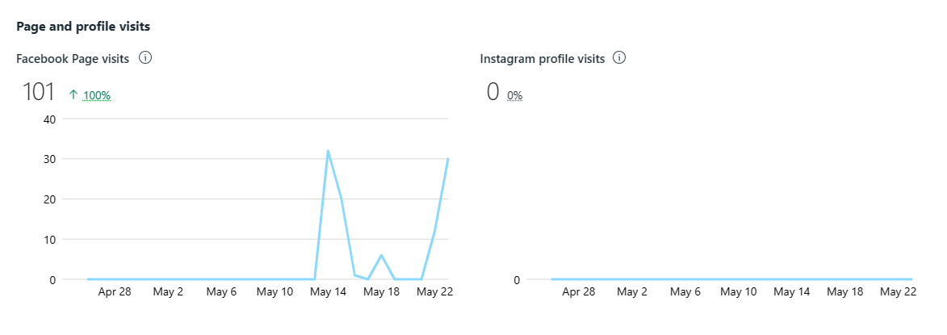This screenshot has height=335, width=947.
Task: Click the green upward trend arrow
Action: pyautogui.click(x=73, y=95)
